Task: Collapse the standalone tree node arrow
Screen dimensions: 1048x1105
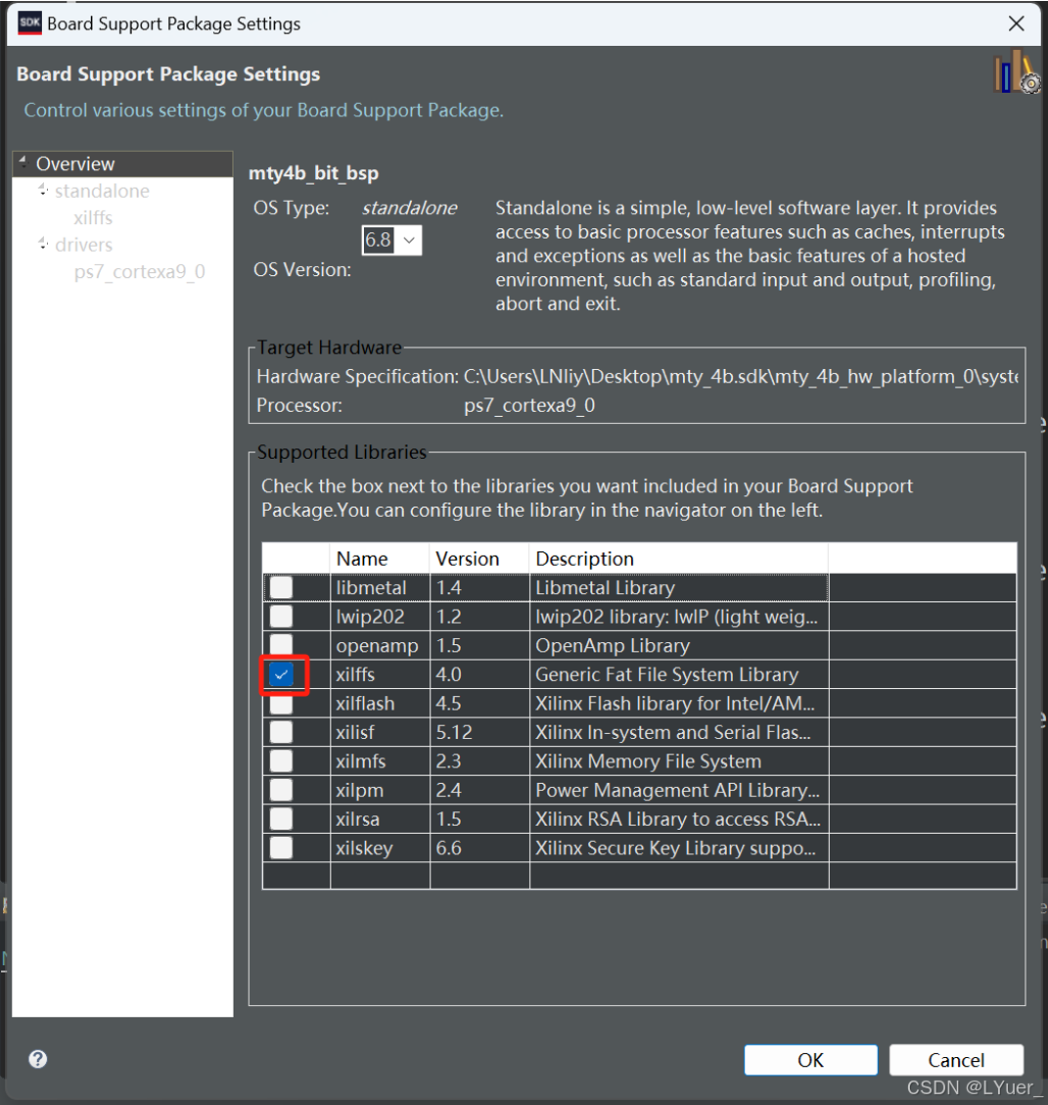Action: point(43,190)
